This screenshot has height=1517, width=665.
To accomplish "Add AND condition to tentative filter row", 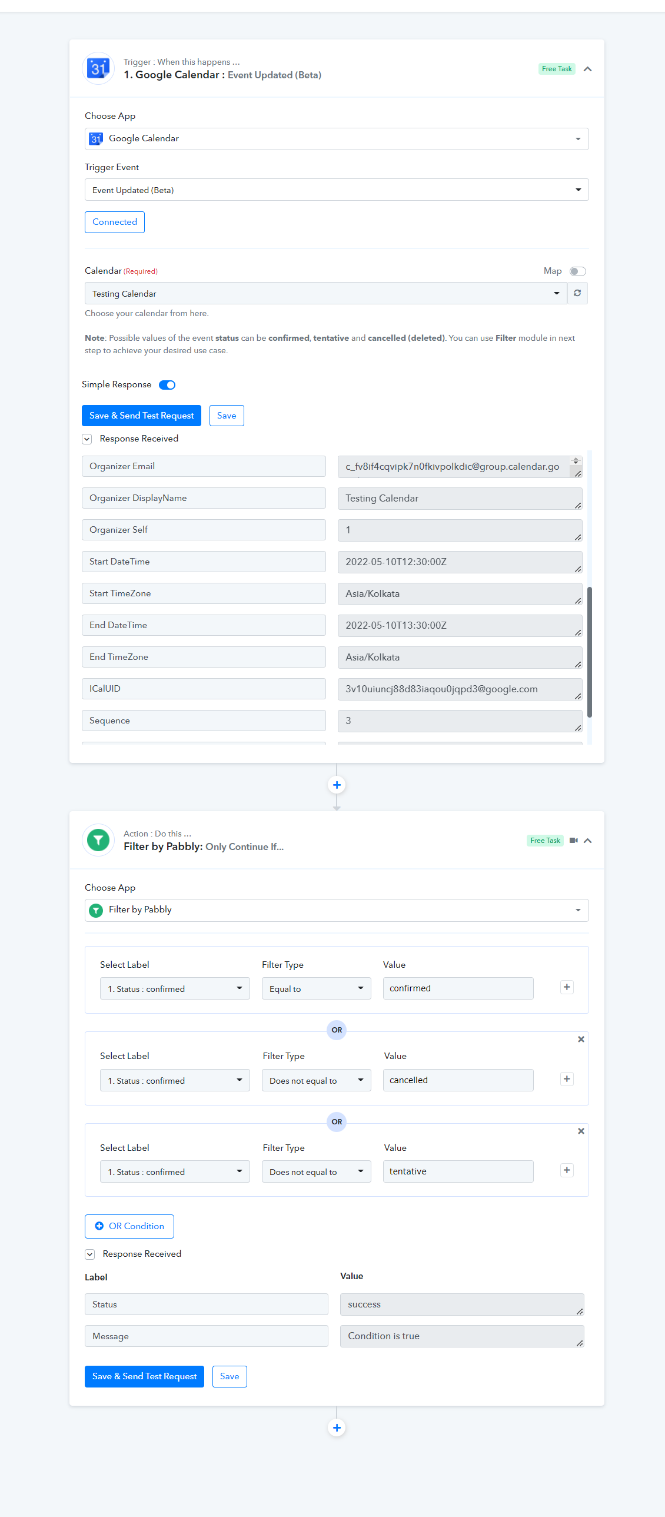I will click(567, 1170).
